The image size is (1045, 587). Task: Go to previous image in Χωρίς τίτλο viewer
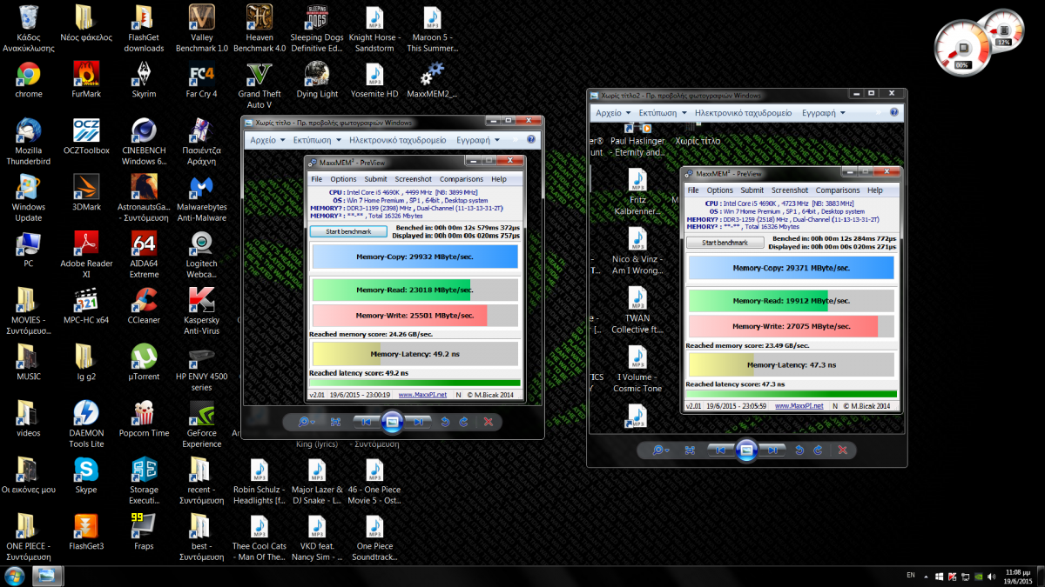(x=366, y=422)
